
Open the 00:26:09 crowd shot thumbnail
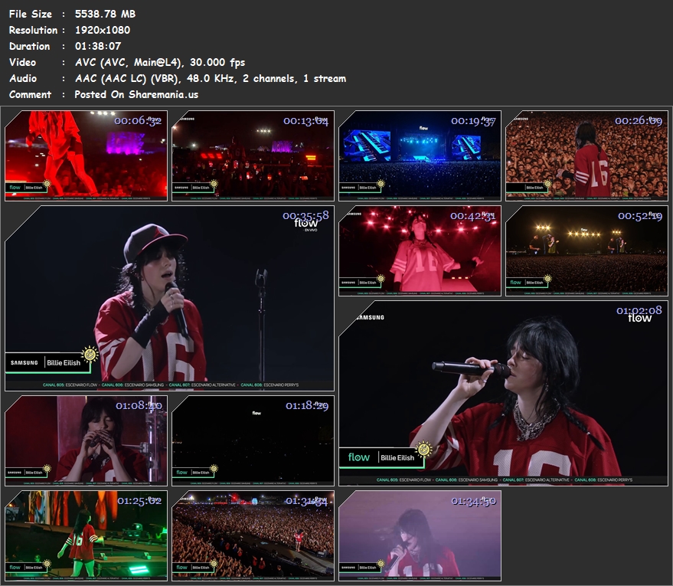(586, 156)
